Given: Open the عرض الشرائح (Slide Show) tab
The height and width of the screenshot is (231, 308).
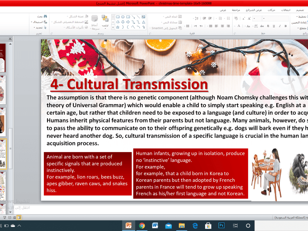Looking at the screenshot, I should pos(254,10).
